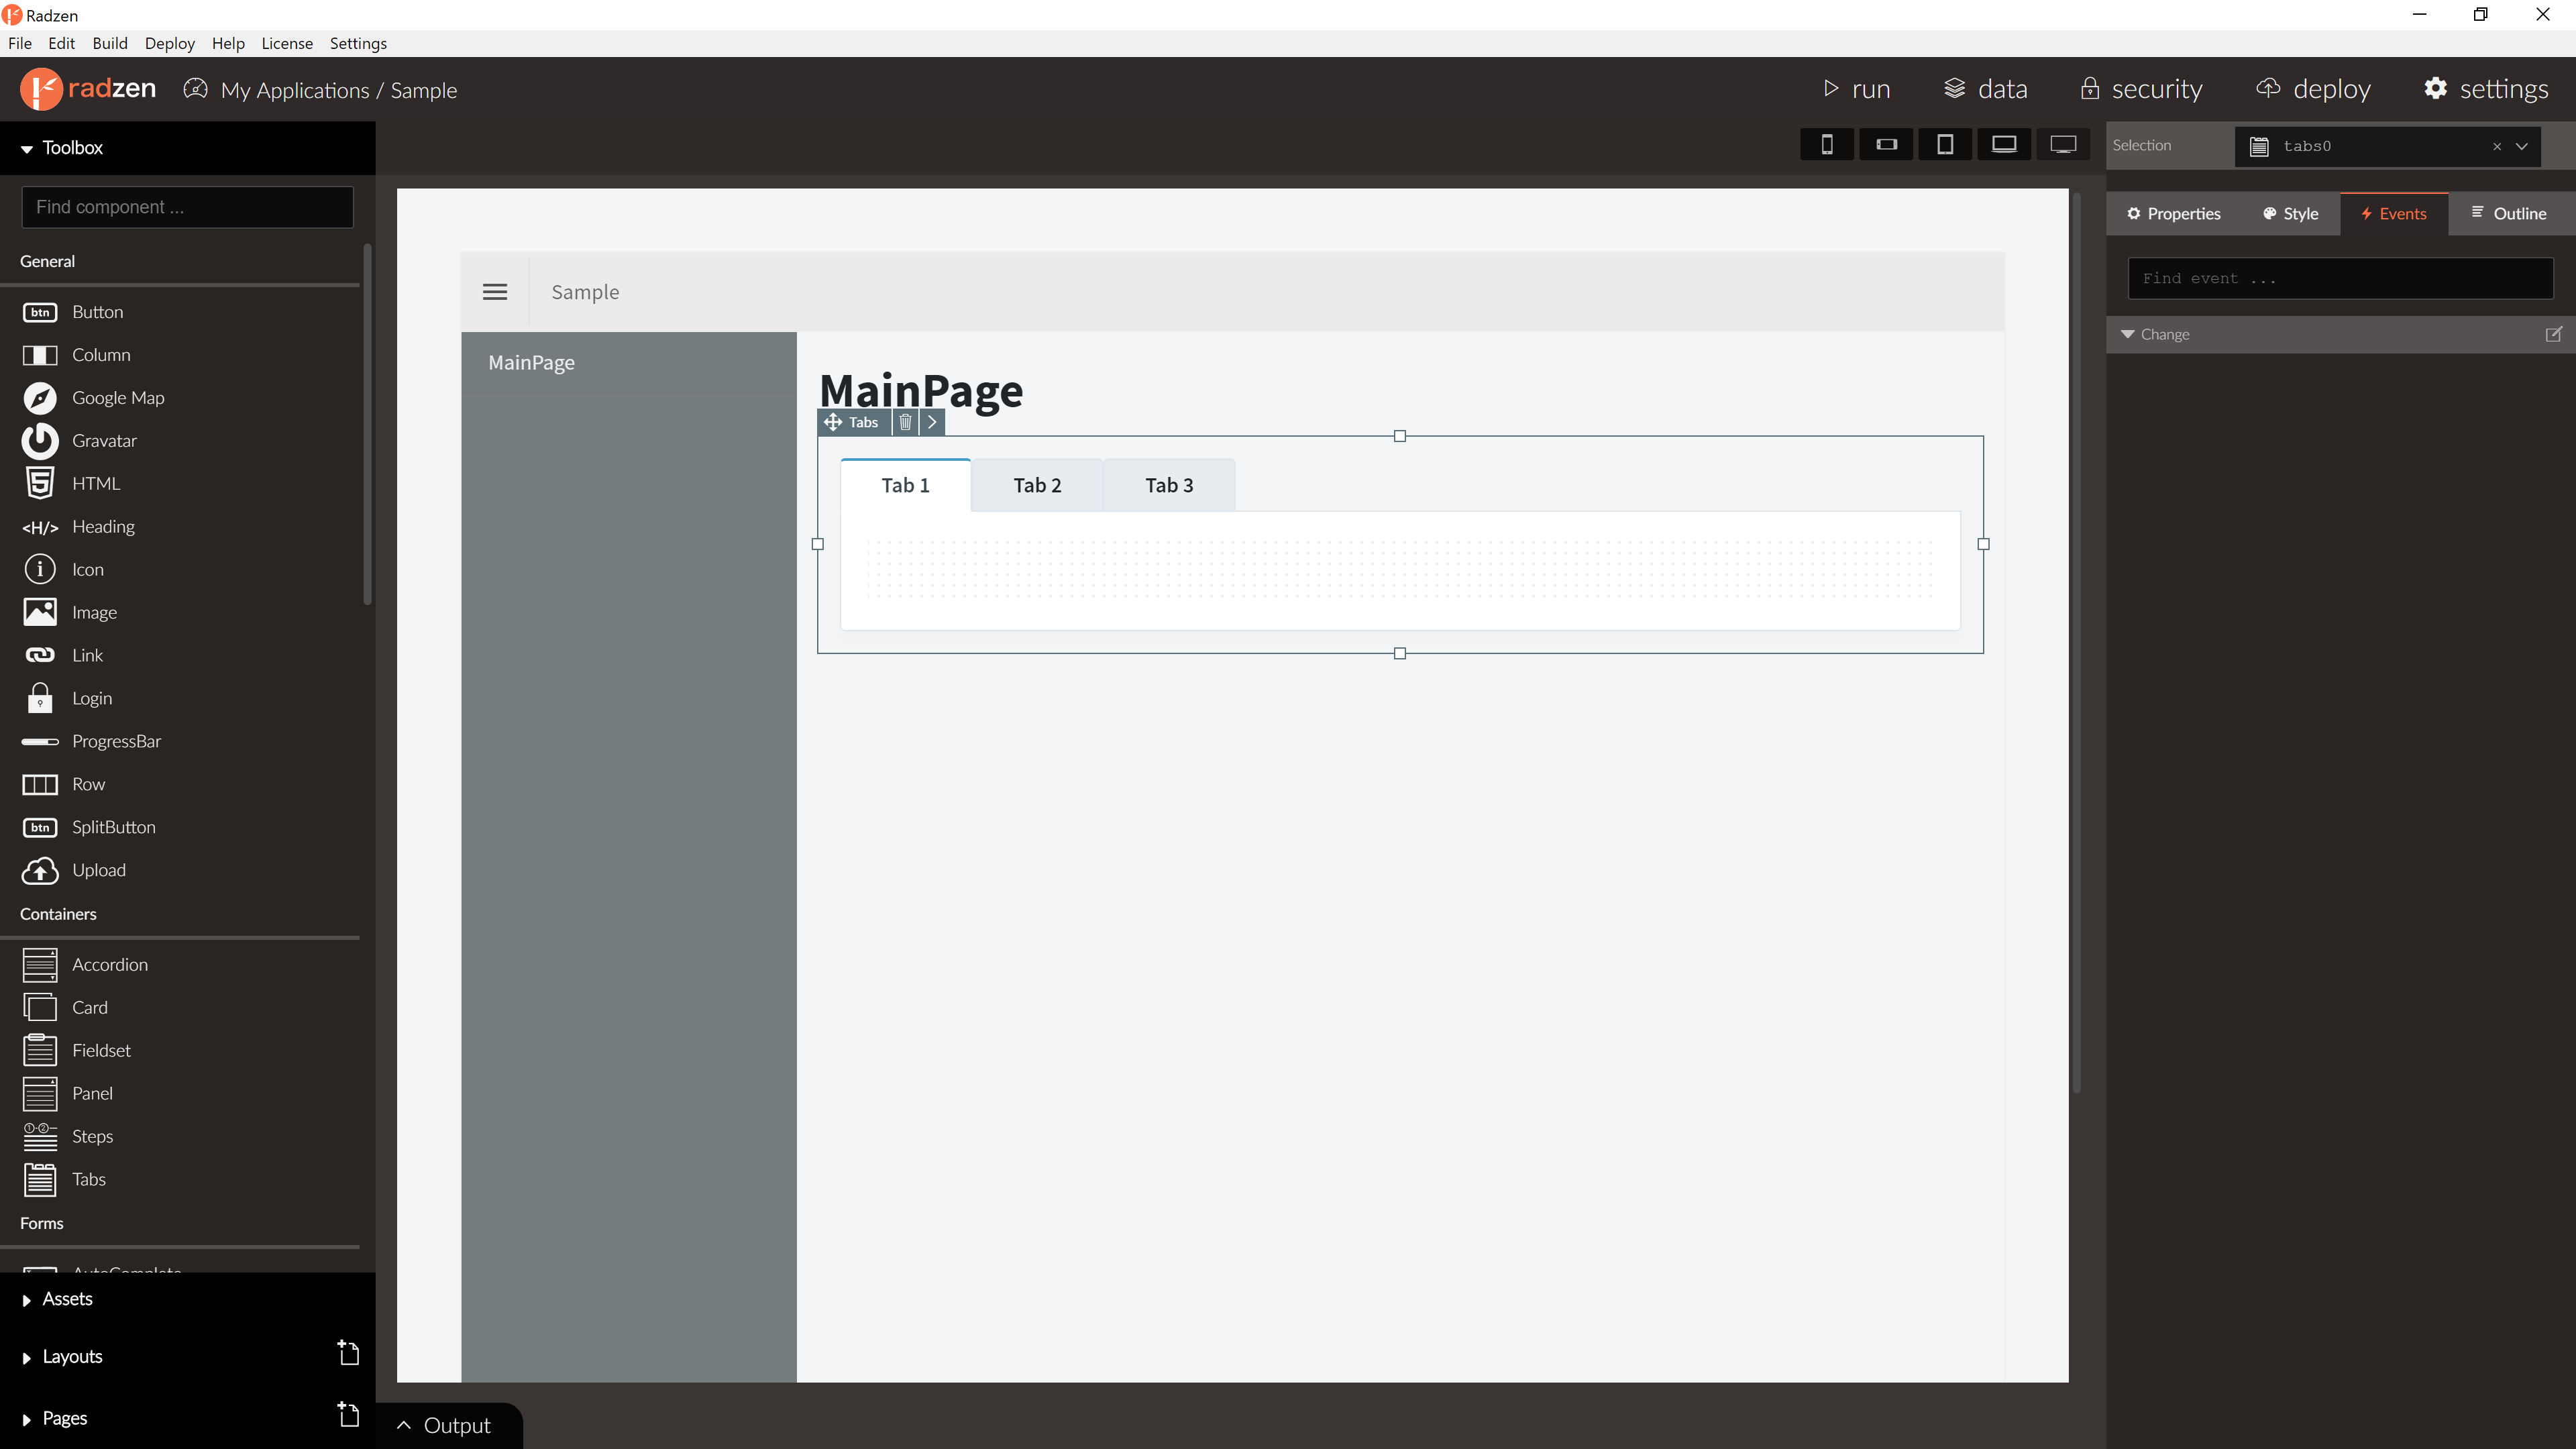Switch to the Properties tab
This screenshot has height=1449, width=2576.
pyautogui.click(x=2174, y=214)
